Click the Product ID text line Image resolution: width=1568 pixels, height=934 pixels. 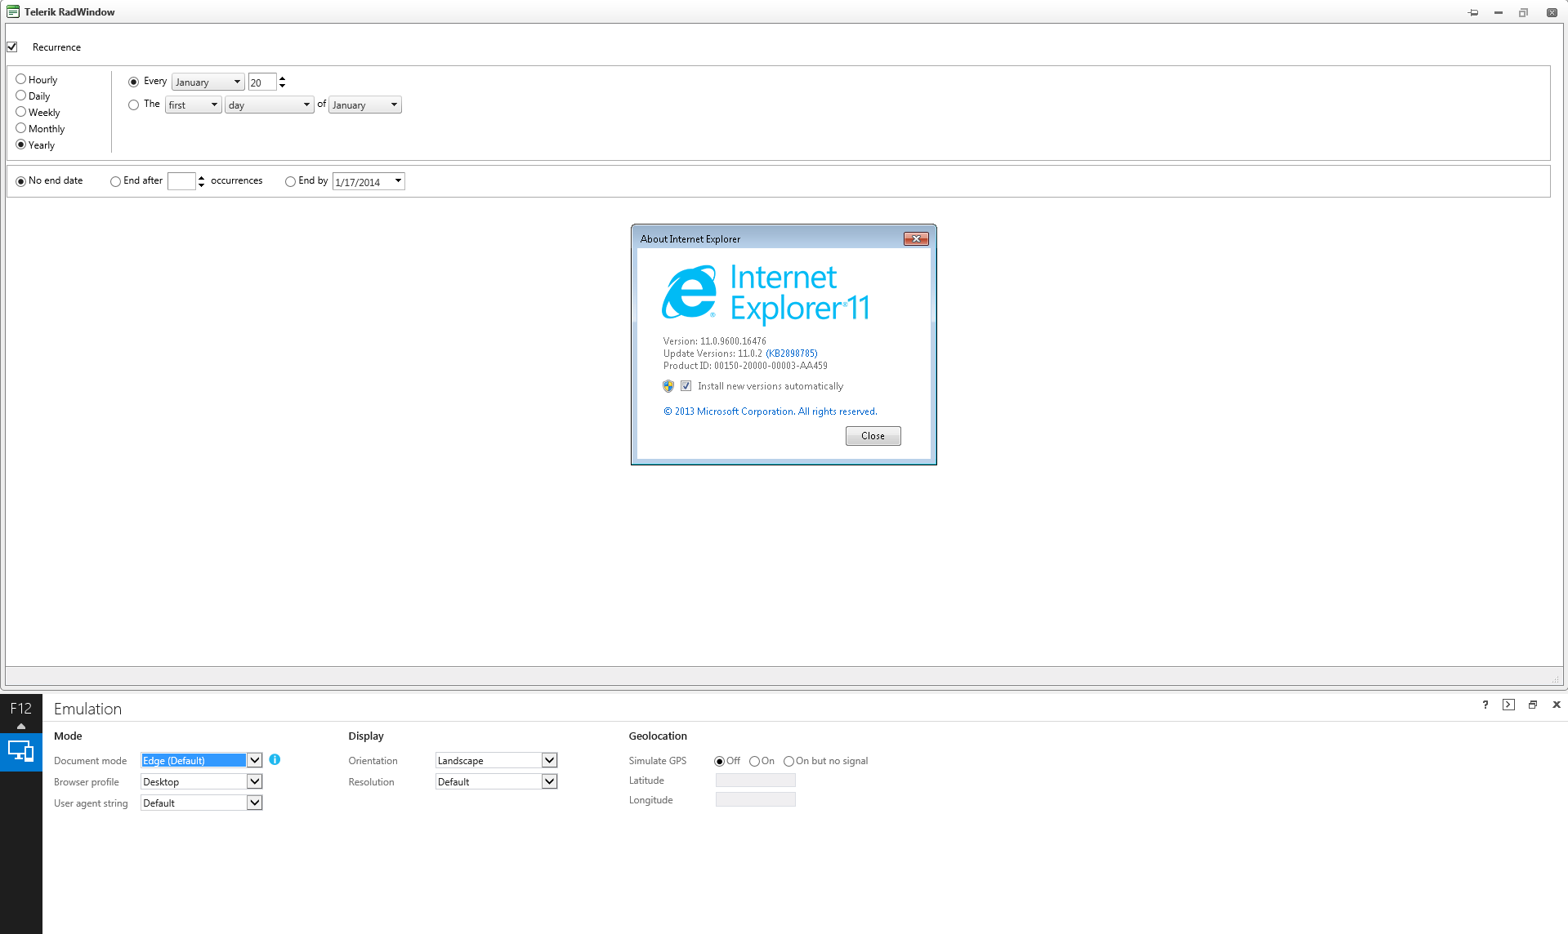[x=745, y=366]
